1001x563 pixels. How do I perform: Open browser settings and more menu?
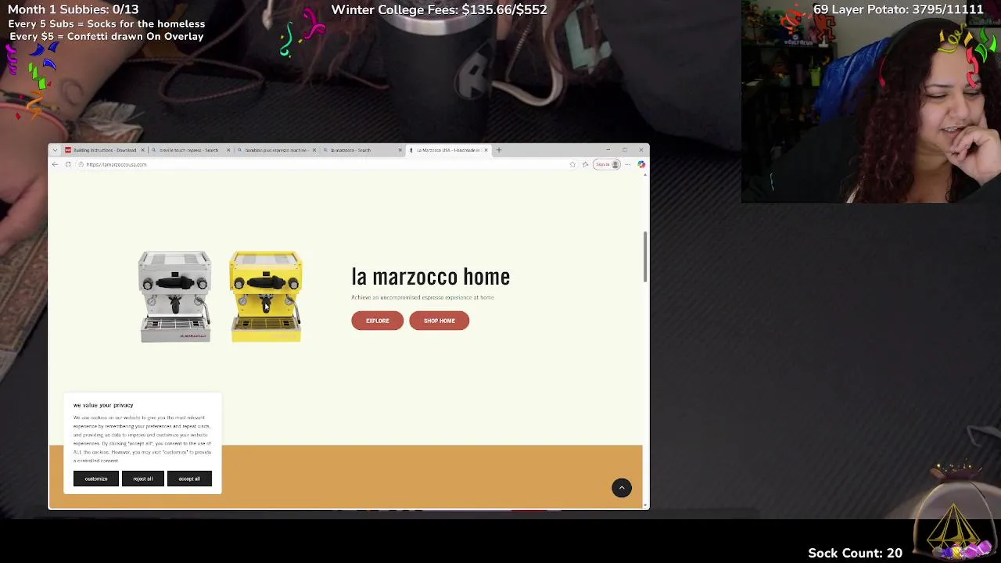(x=628, y=164)
